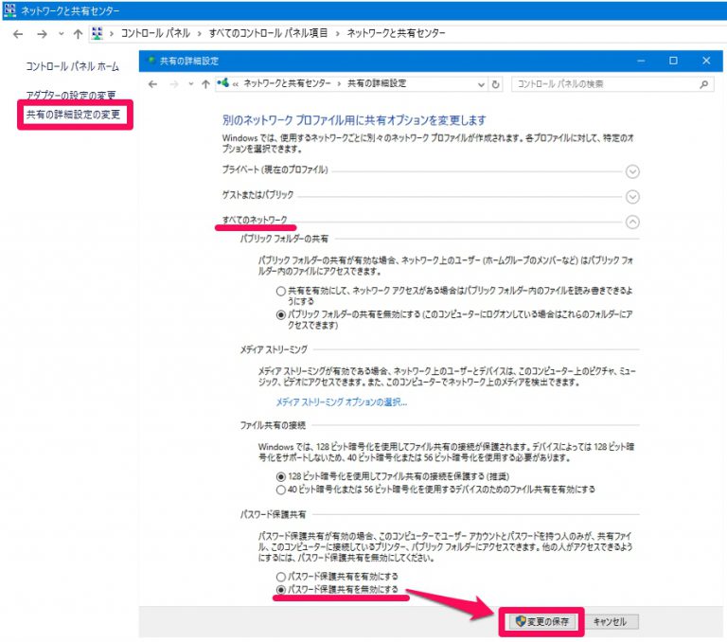Click ネットワークと共有センター breadcrumb in inner window
Viewport: 727px width, 642px height.
(x=288, y=83)
